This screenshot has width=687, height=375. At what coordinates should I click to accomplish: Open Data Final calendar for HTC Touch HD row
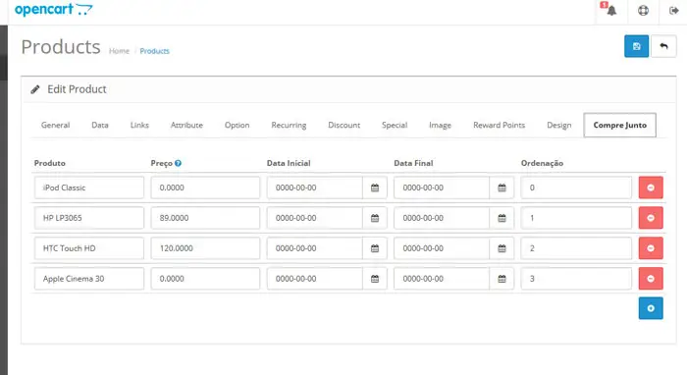pyautogui.click(x=502, y=248)
